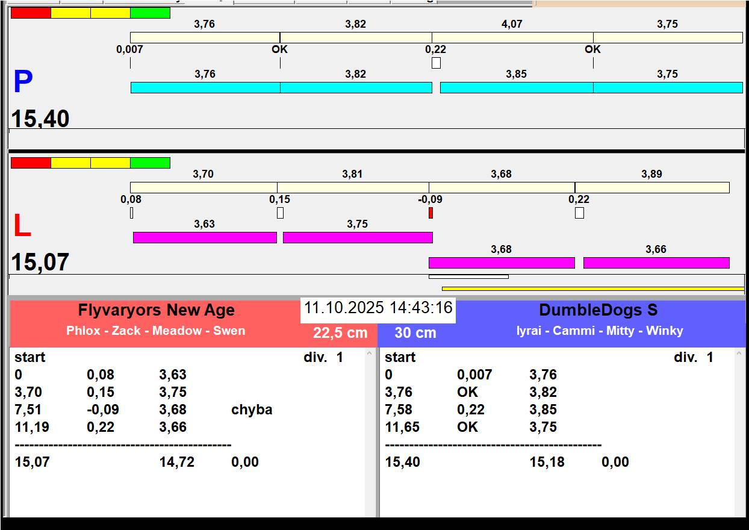749x530 pixels.
Task: Click the 11.10.2025 14:43:16 timestamp box
Action: pyautogui.click(x=378, y=308)
